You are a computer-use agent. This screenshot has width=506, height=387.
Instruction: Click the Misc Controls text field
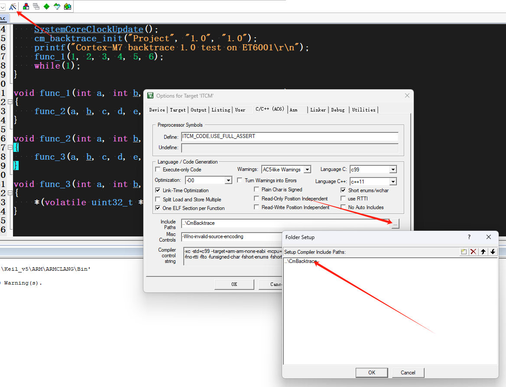tap(231, 236)
